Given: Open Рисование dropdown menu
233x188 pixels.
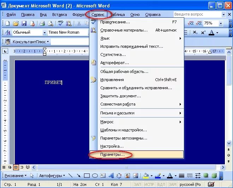Looking at the screenshot, I should click(x=16, y=176).
